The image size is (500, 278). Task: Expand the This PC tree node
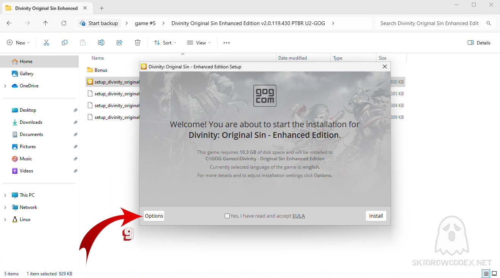(x=5, y=195)
